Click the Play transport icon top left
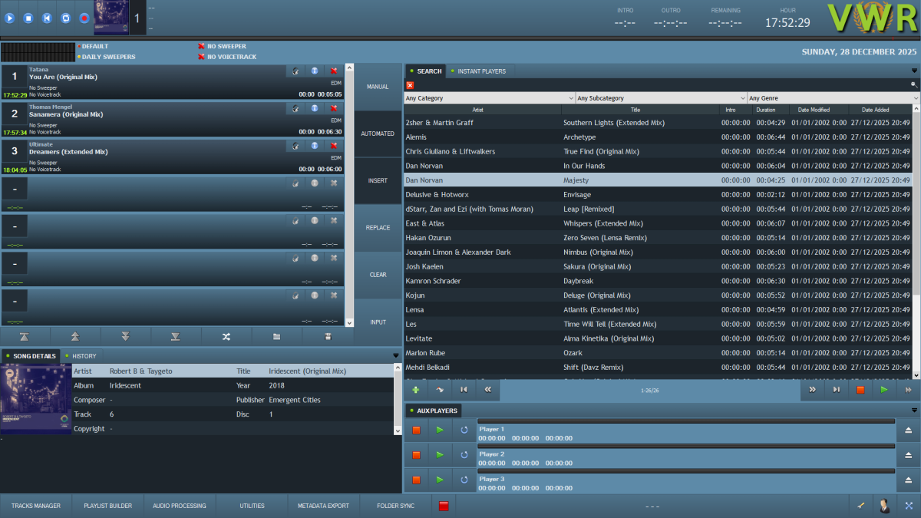The width and height of the screenshot is (921, 518). click(x=9, y=18)
